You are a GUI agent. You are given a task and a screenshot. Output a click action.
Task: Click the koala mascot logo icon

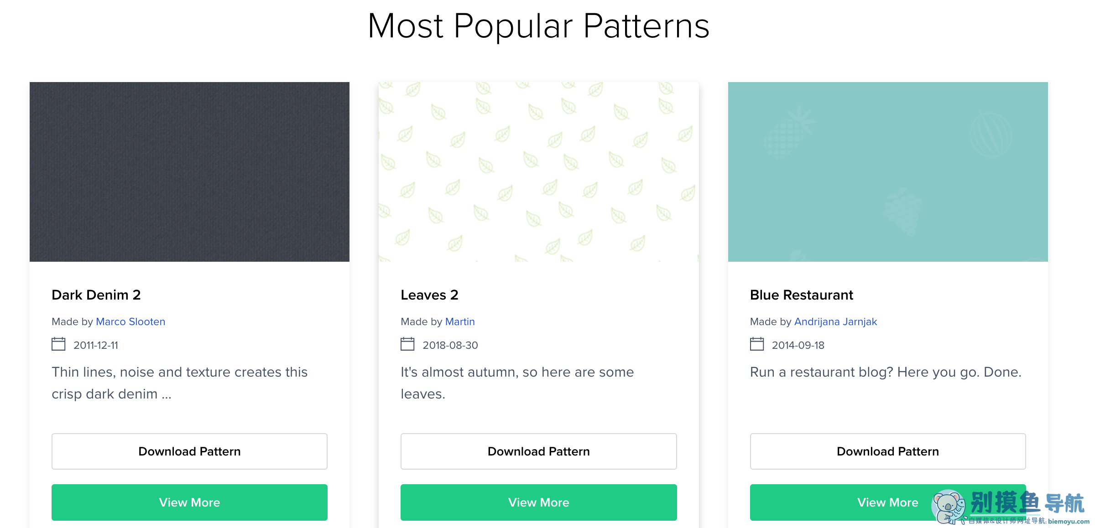[949, 507]
